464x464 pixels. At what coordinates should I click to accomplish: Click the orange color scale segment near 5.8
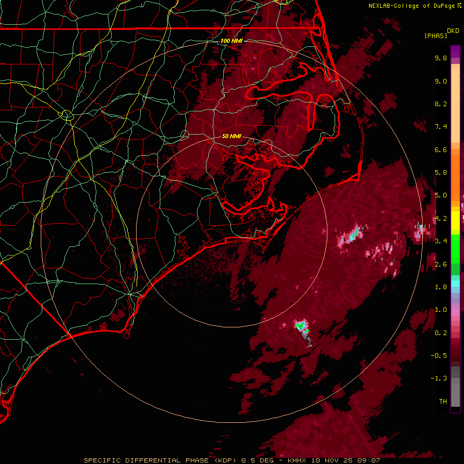[455, 177]
